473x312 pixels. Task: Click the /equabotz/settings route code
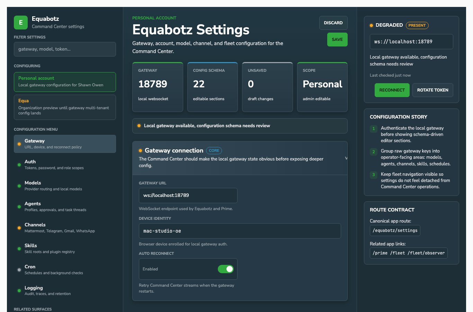pos(395,231)
